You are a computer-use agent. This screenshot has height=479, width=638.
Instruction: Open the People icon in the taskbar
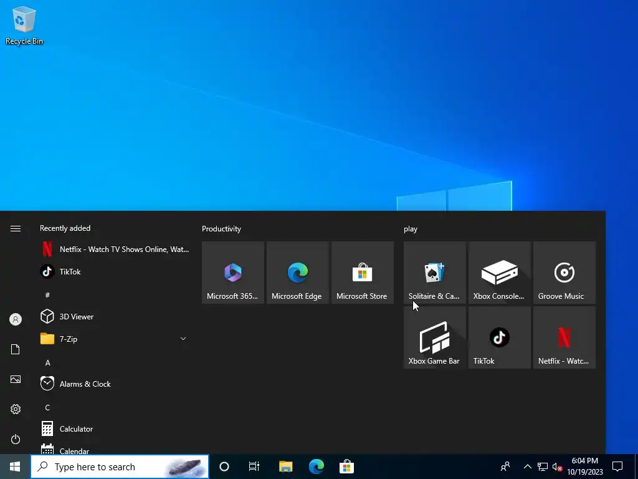point(505,467)
